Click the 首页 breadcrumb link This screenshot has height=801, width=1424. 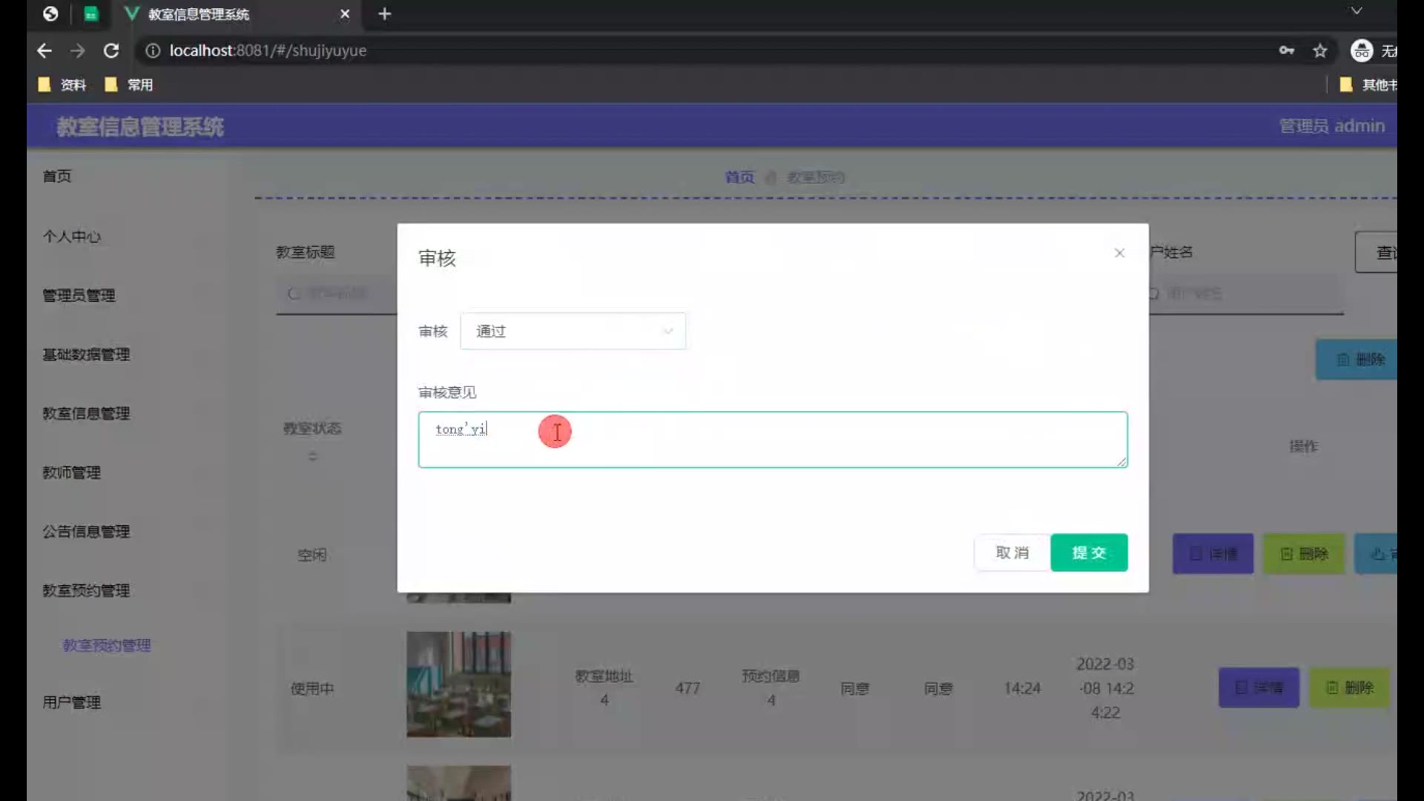[x=739, y=177]
